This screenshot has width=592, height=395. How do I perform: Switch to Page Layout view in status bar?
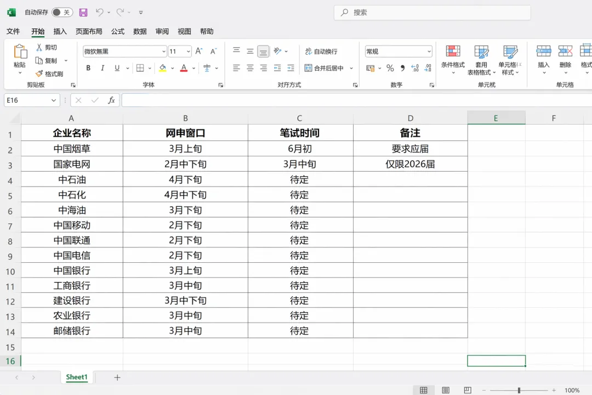446,390
